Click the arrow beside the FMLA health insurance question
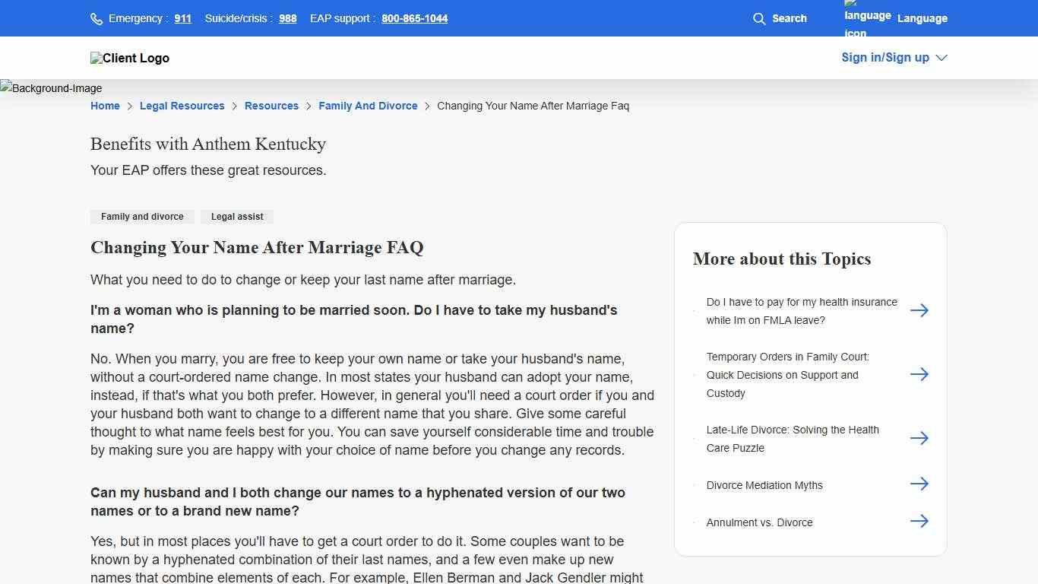 (919, 310)
